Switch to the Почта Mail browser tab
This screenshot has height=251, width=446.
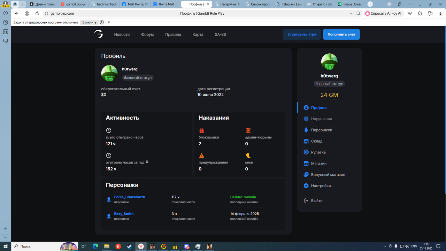[x=166, y=4]
